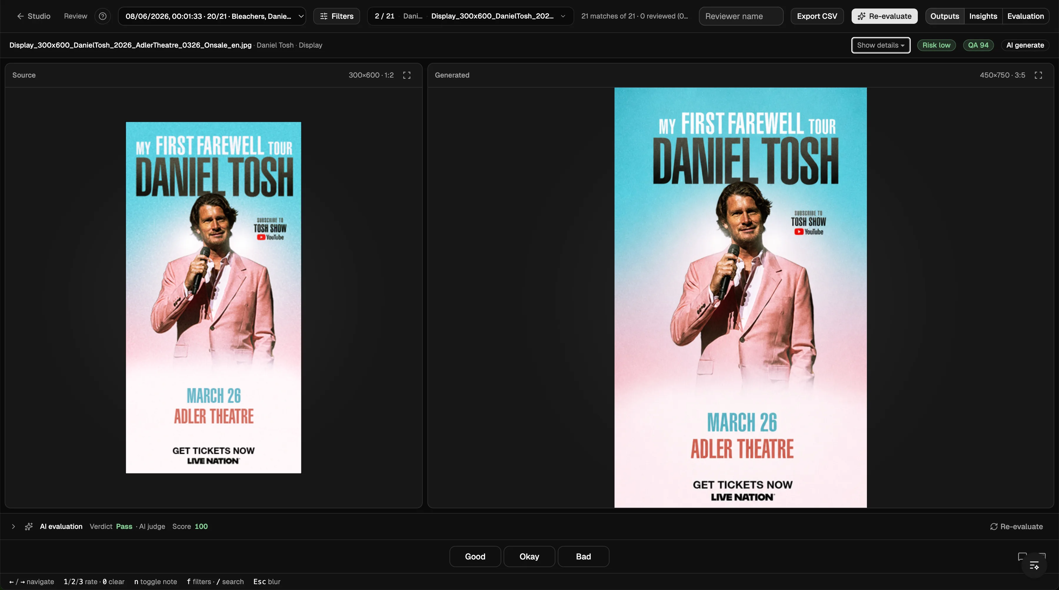
Task: Expand Source image to fullscreen
Action: click(407, 75)
